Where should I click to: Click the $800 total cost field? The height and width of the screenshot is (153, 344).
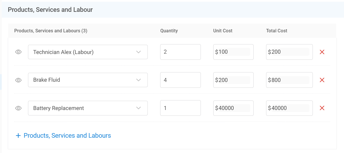289,80
